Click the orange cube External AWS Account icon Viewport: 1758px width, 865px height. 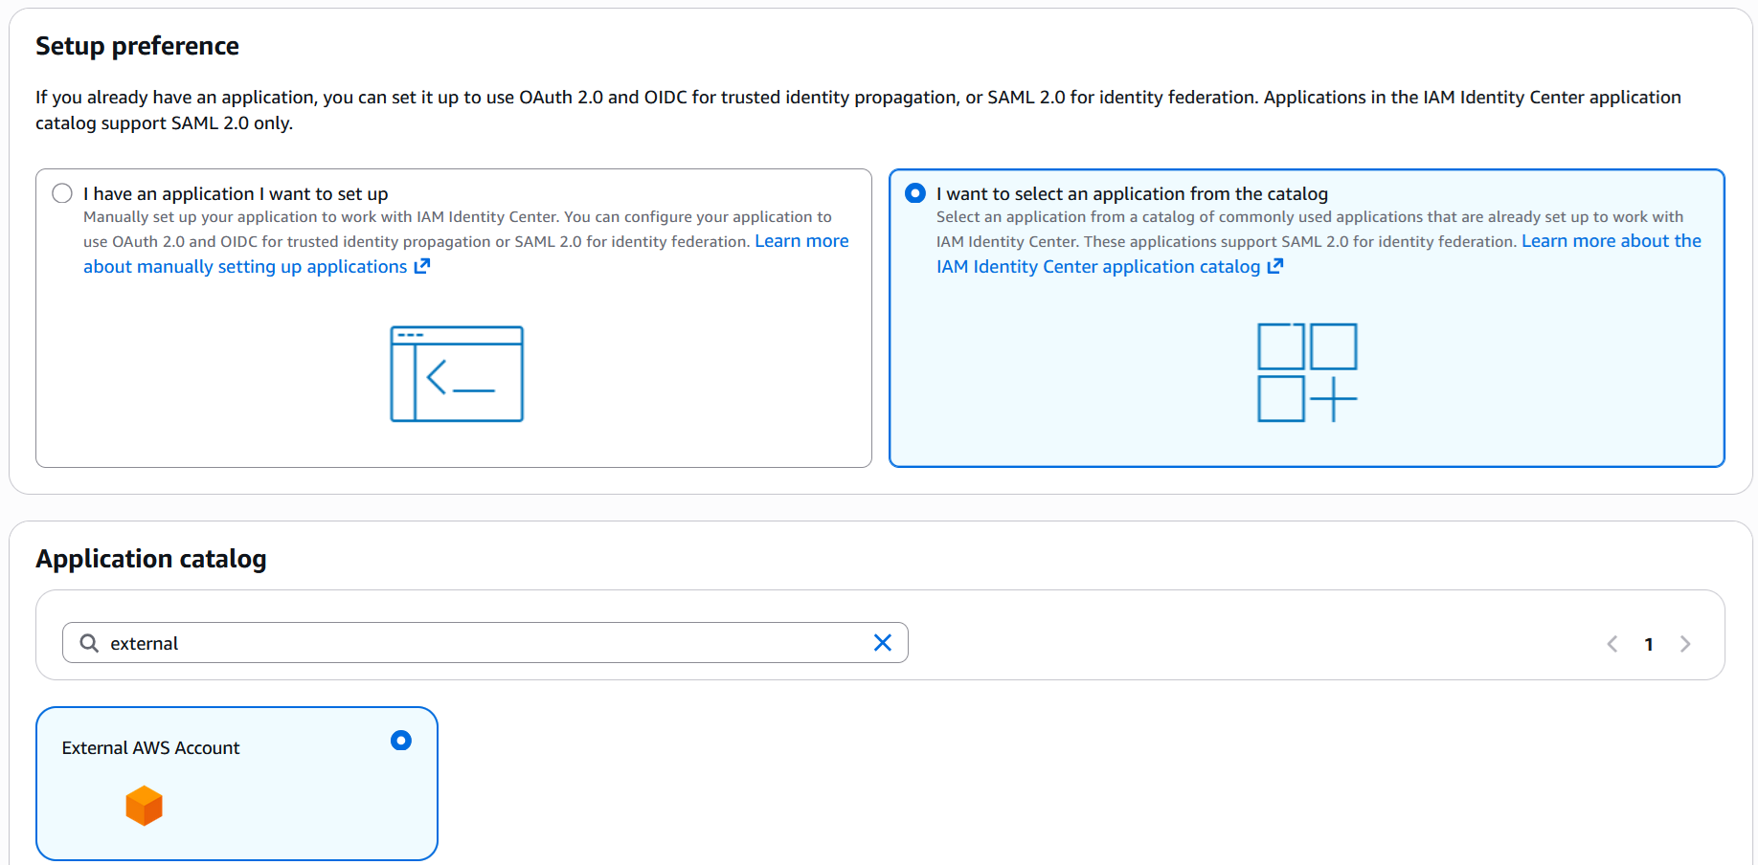click(145, 806)
